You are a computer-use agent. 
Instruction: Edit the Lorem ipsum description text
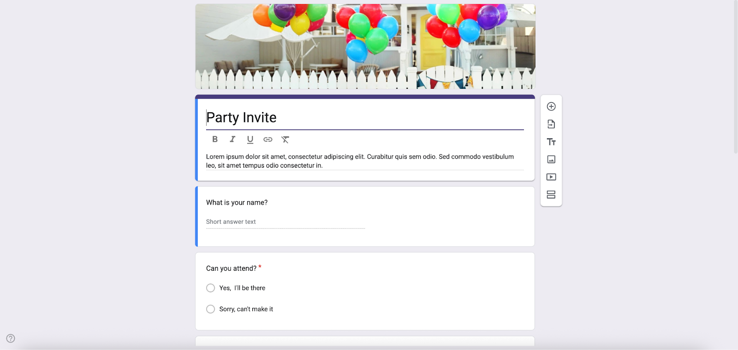point(360,161)
